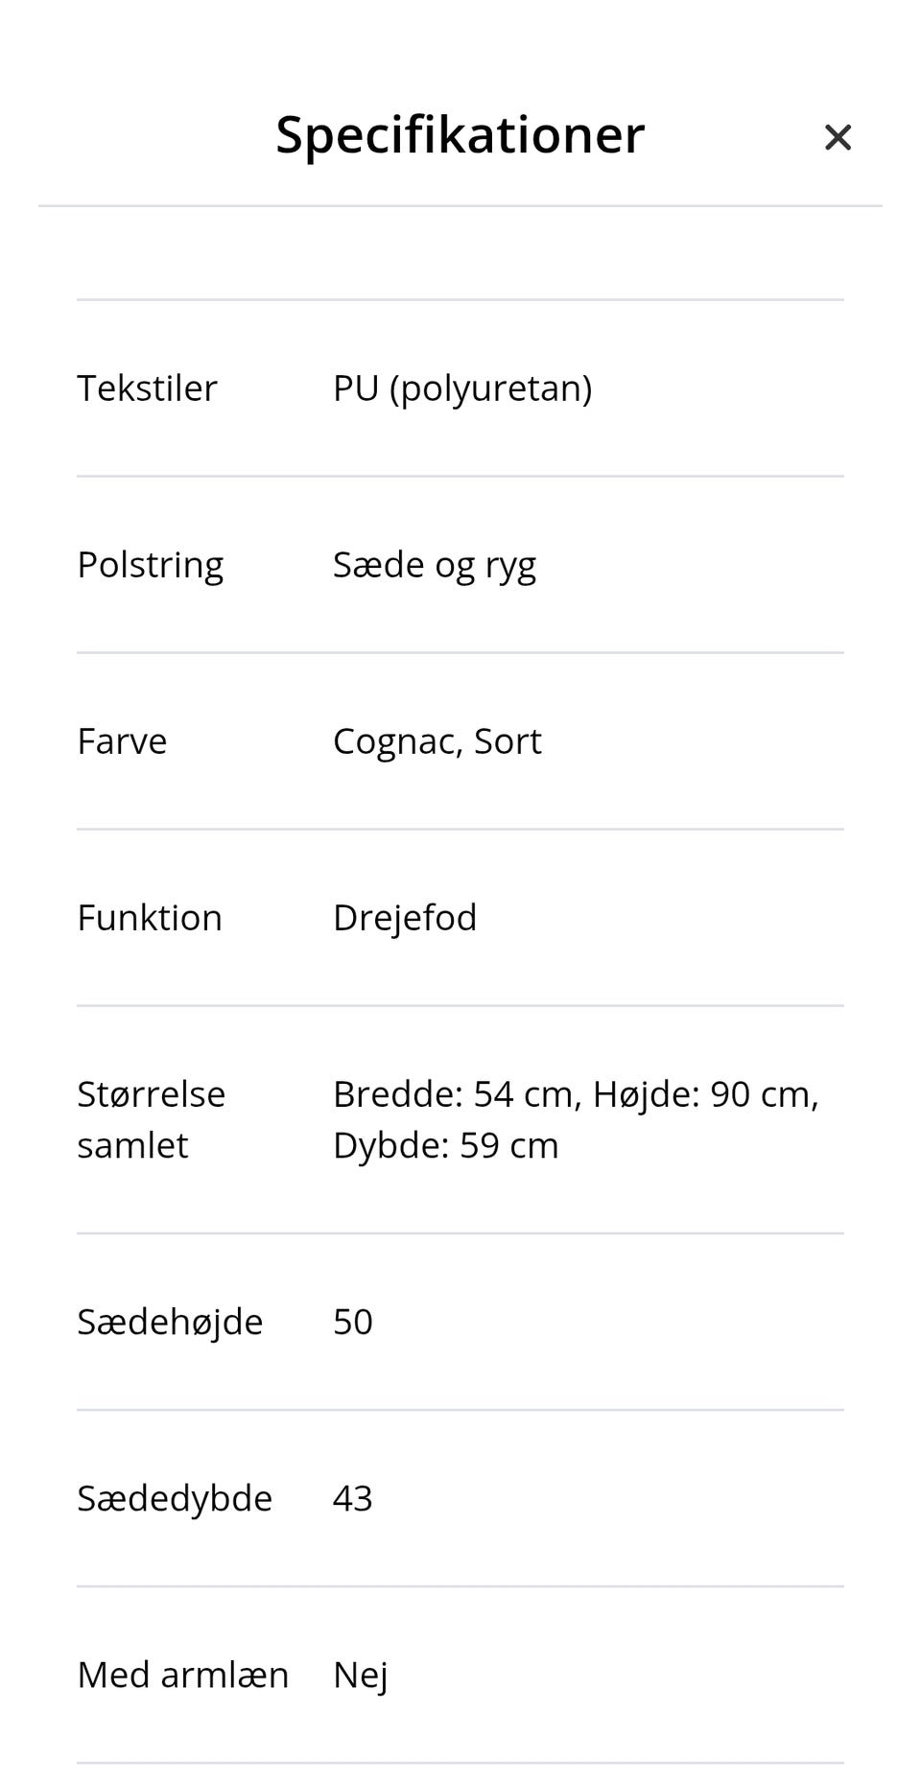The image size is (921, 1783).
Task: Click the Specifikationer title
Action: point(460,134)
